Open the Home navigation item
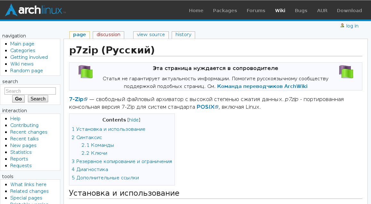The width and height of the screenshot is (371, 204). pos(196,10)
